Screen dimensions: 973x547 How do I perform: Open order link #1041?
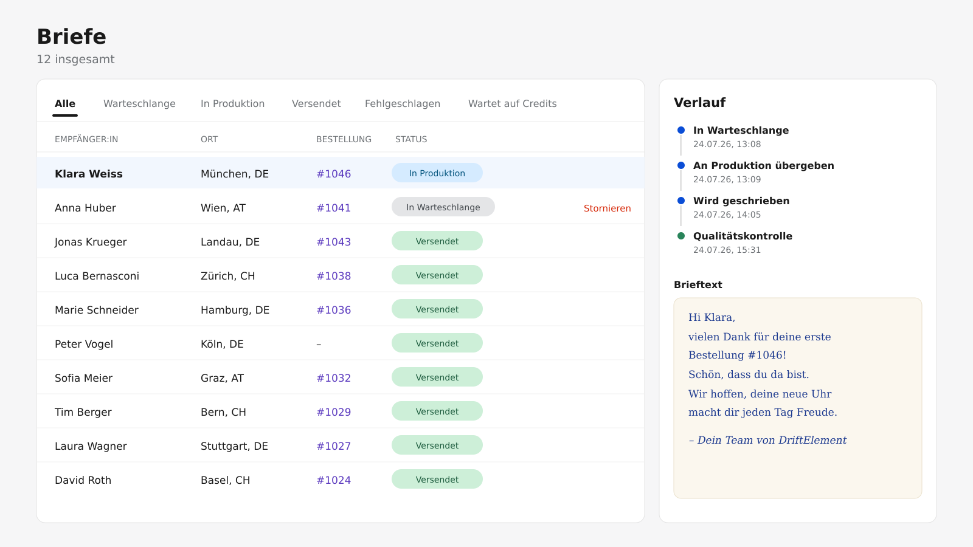coord(334,208)
